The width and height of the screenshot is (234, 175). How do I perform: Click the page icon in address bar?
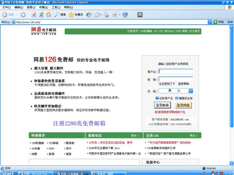[14, 22]
